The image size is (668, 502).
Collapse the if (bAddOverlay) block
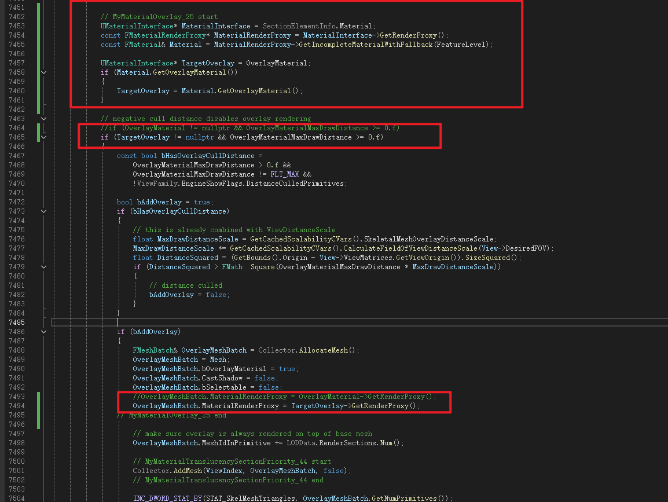[x=43, y=332]
